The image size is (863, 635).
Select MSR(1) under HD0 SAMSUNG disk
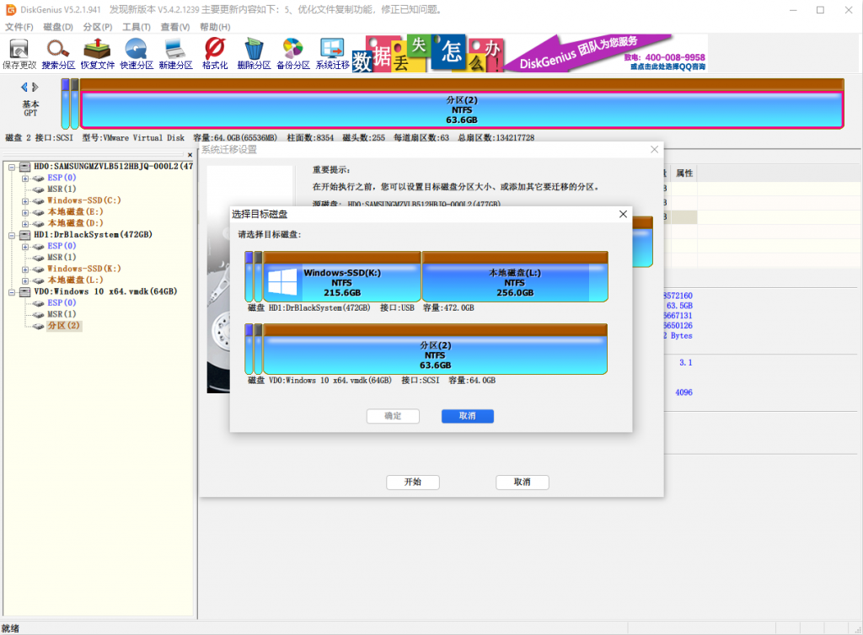coord(62,189)
